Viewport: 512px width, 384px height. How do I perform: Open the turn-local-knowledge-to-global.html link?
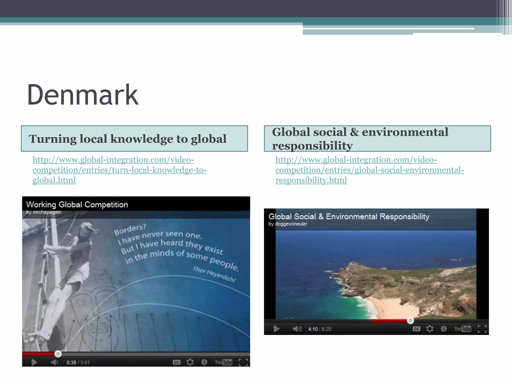(x=119, y=170)
